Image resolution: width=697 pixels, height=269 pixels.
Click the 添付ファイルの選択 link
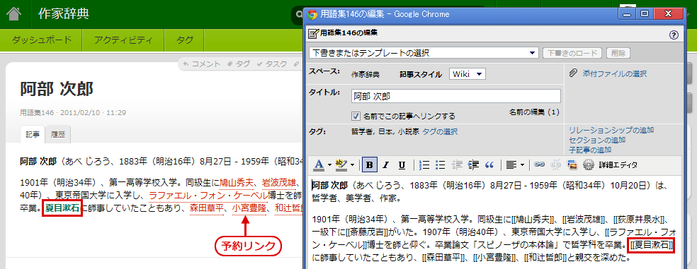614,74
